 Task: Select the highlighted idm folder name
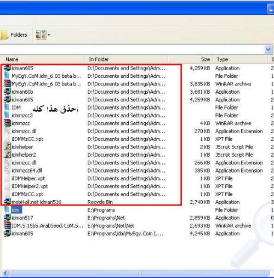[16, 210]
